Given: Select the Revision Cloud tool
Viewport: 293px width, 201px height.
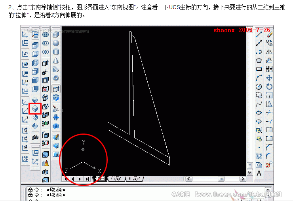Looking at the screenshot, I should (259, 95).
